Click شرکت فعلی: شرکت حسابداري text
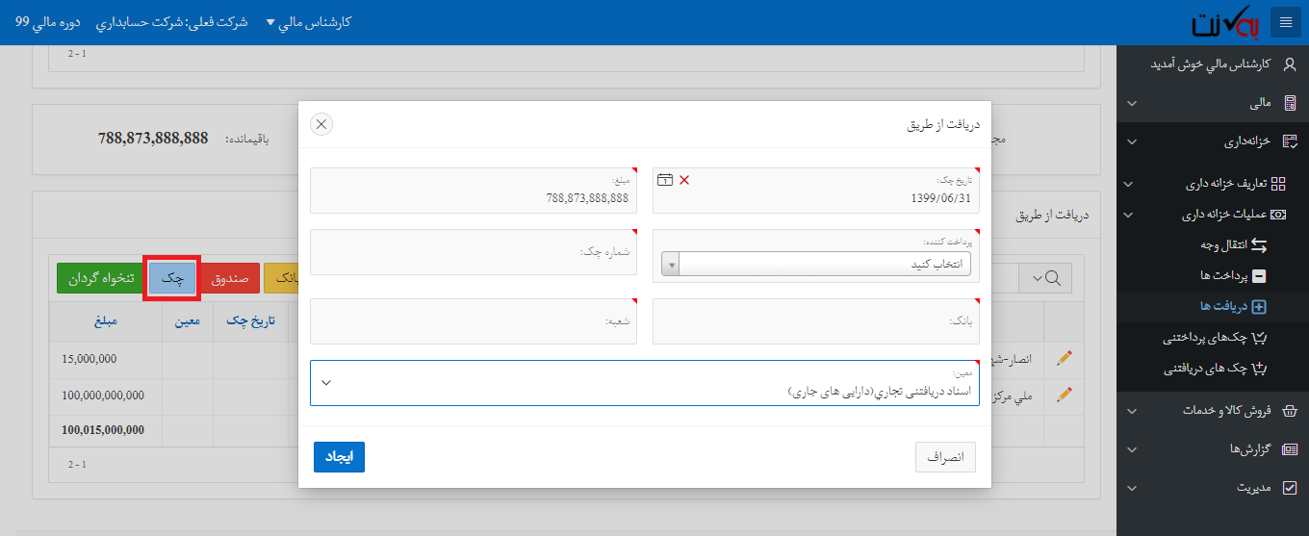This screenshot has height=536, width=1309. (170, 21)
